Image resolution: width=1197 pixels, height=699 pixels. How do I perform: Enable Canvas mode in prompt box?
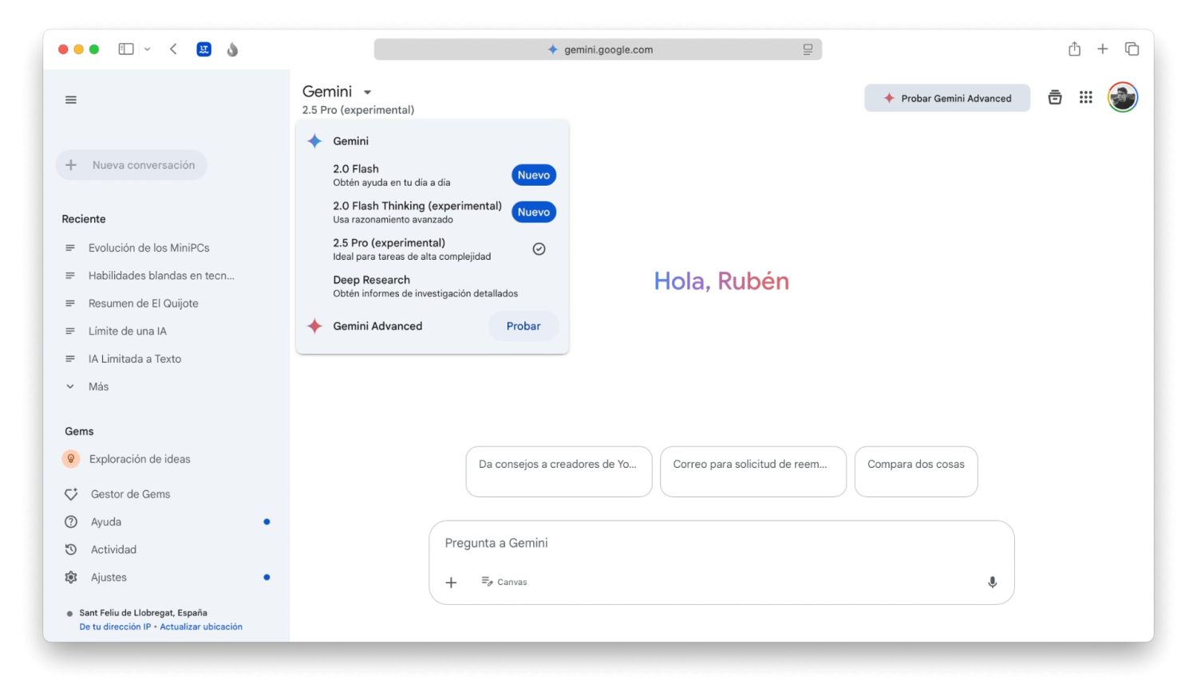(504, 582)
